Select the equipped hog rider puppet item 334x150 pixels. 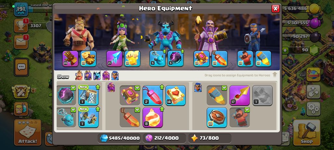click(x=240, y=118)
